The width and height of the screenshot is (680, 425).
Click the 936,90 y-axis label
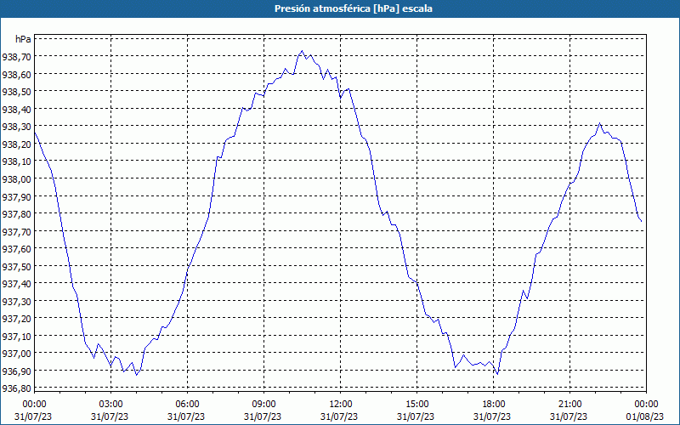point(16,371)
